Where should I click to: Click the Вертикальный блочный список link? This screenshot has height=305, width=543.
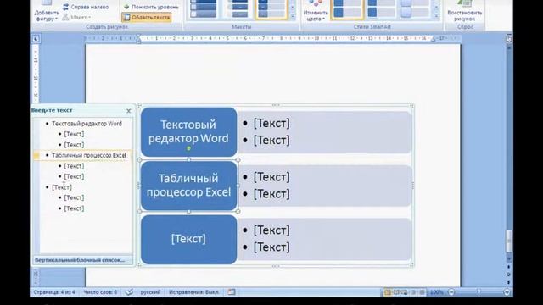click(80, 260)
